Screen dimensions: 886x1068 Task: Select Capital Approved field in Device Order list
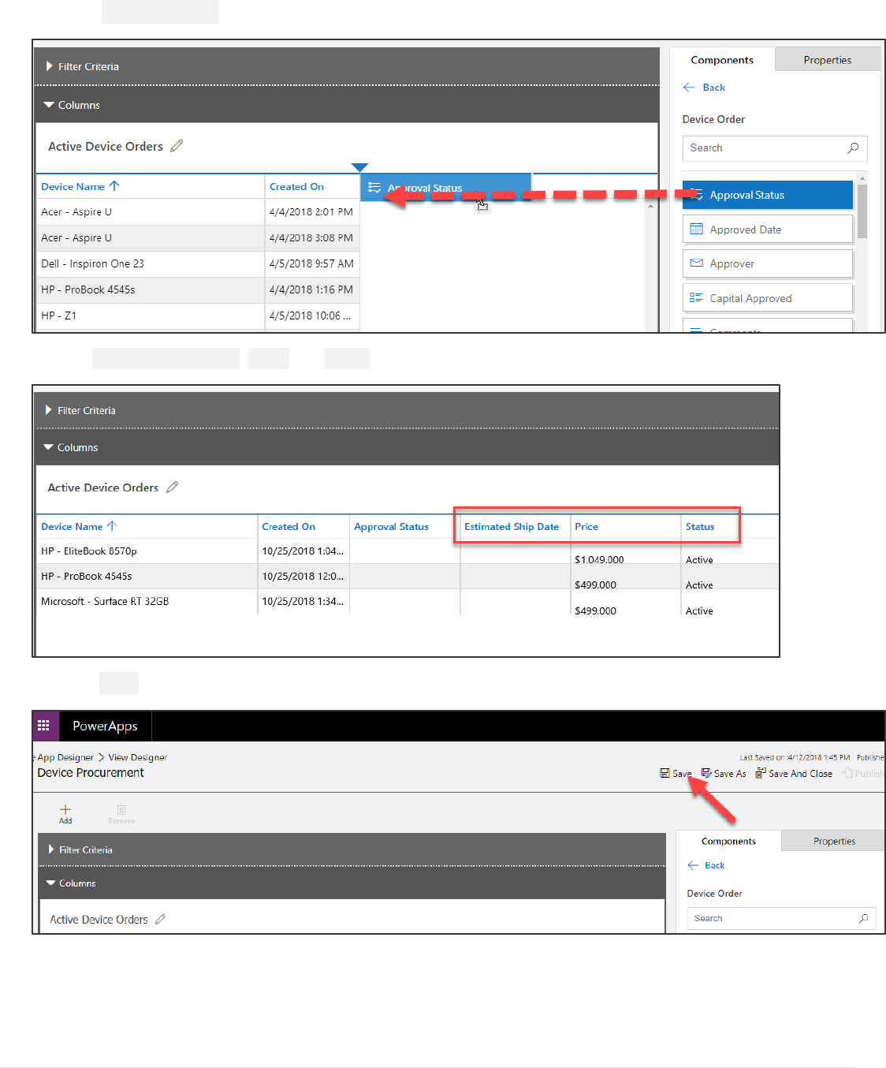click(768, 298)
